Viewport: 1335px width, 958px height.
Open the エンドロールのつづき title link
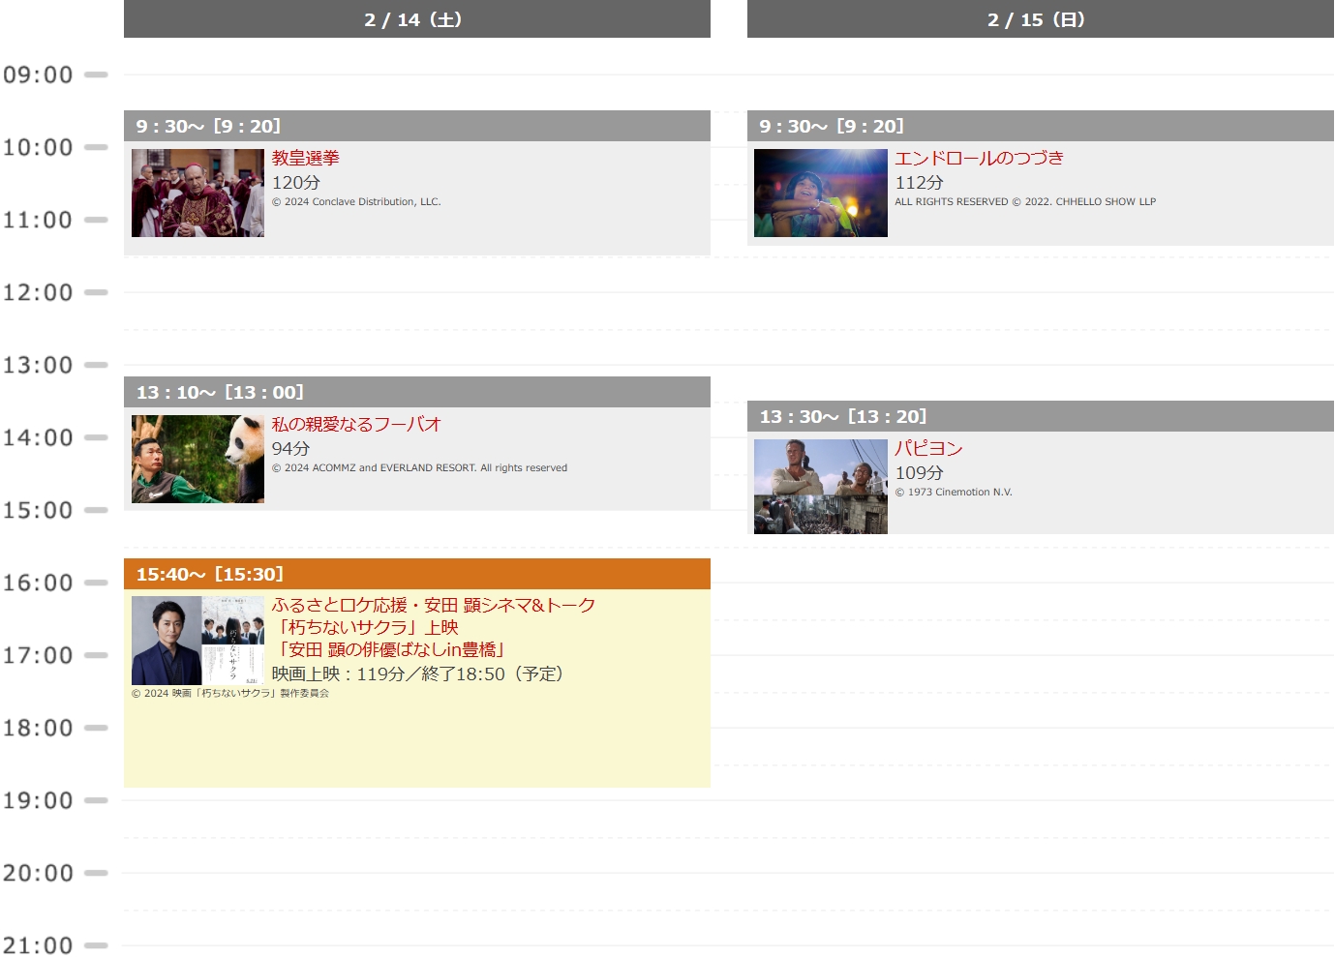979,158
